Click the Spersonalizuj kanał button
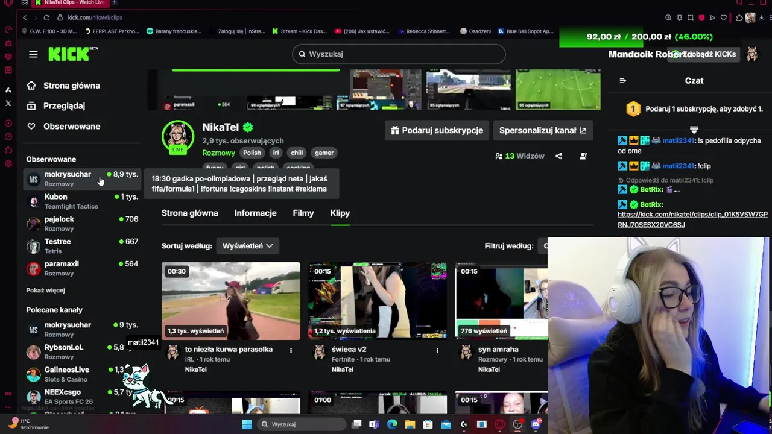 542,130
